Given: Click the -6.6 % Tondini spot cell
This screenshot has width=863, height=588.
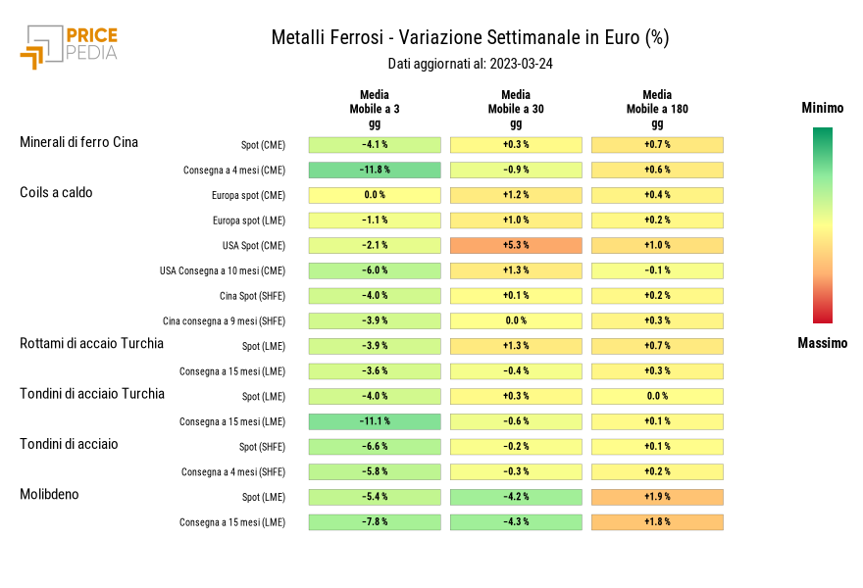Looking at the screenshot, I should (x=375, y=447).
